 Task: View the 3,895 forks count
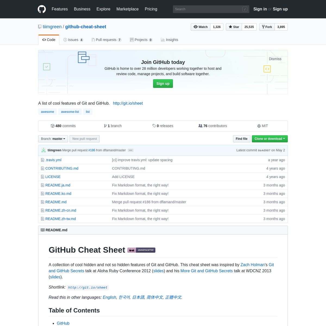281,27
